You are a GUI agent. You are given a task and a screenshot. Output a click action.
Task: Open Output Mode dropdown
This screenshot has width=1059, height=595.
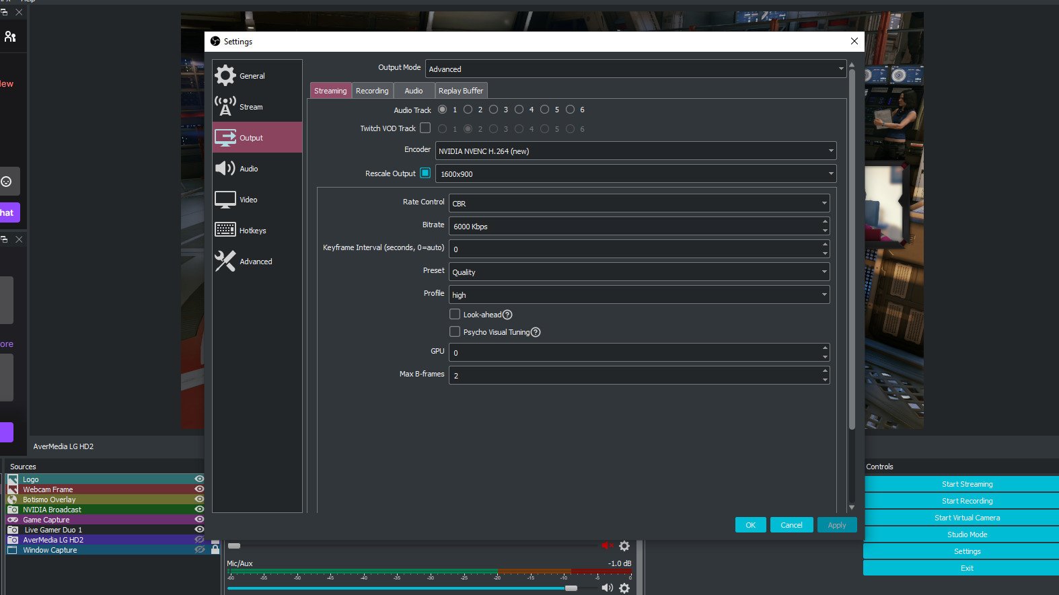(636, 69)
